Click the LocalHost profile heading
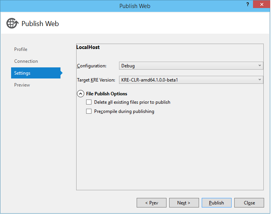 tap(88, 47)
